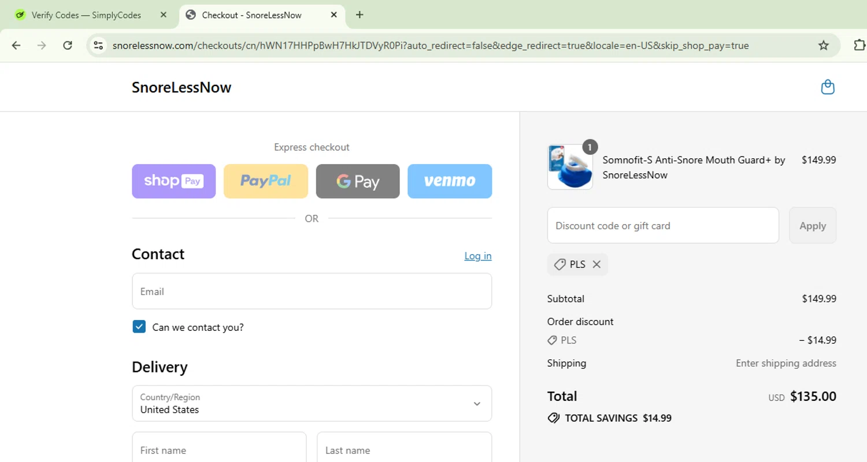This screenshot has height=462, width=867.
Task: Click the Apply discount button
Action: point(813,225)
